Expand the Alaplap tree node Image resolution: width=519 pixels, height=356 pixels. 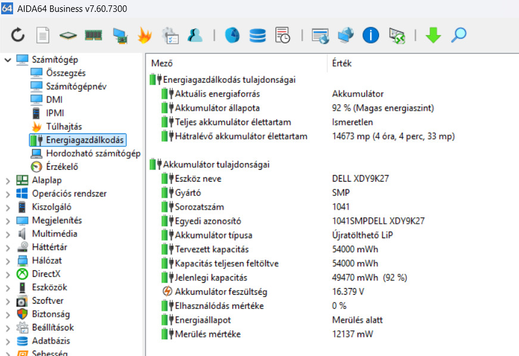[x=8, y=181]
